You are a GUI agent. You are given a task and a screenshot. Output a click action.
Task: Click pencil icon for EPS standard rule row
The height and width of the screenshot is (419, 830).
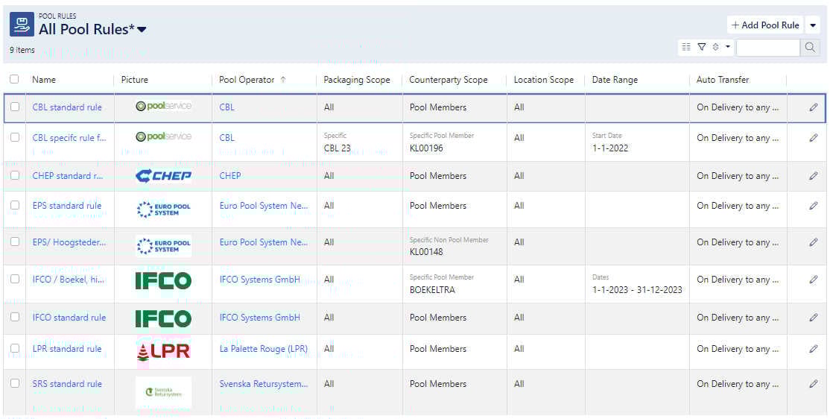tap(814, 206)
